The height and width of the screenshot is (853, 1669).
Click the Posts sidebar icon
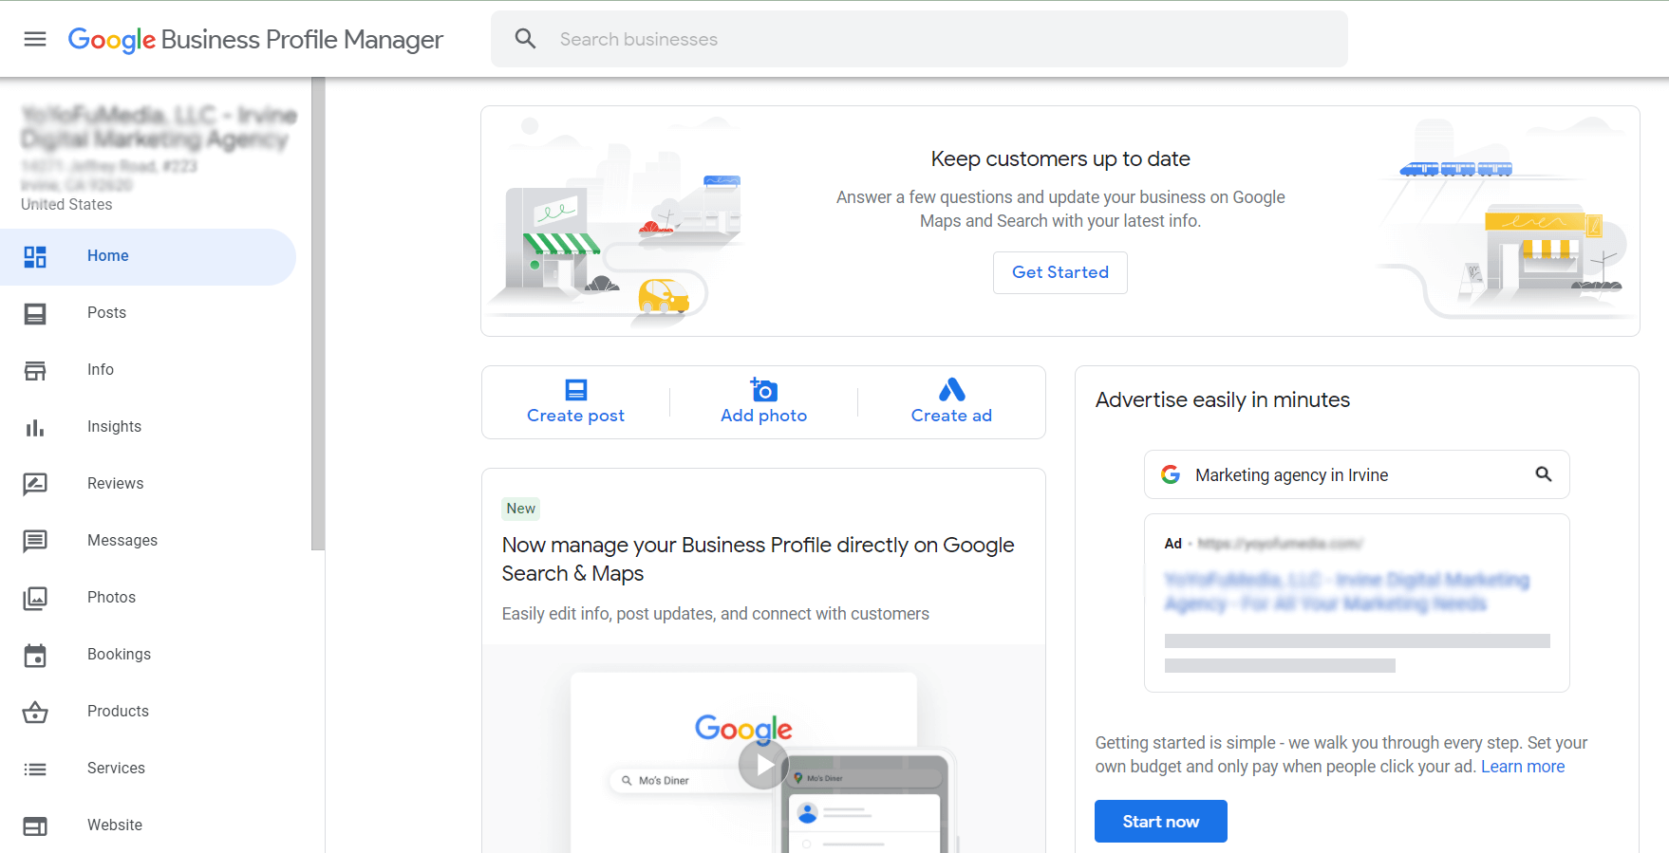(x=35, y=313)
